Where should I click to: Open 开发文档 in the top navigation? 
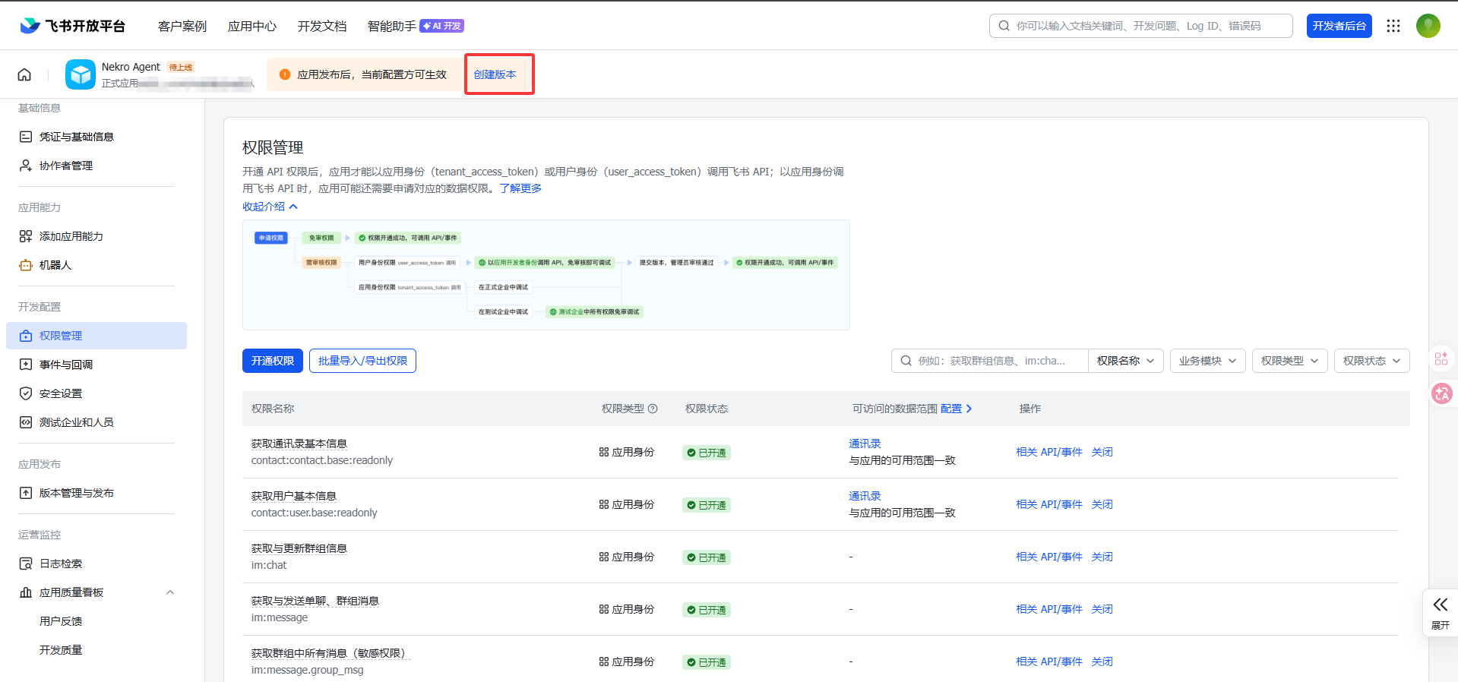click(x=322, y=26)
